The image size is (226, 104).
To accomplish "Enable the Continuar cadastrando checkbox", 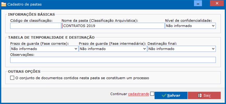I will [x=152, y=94].
